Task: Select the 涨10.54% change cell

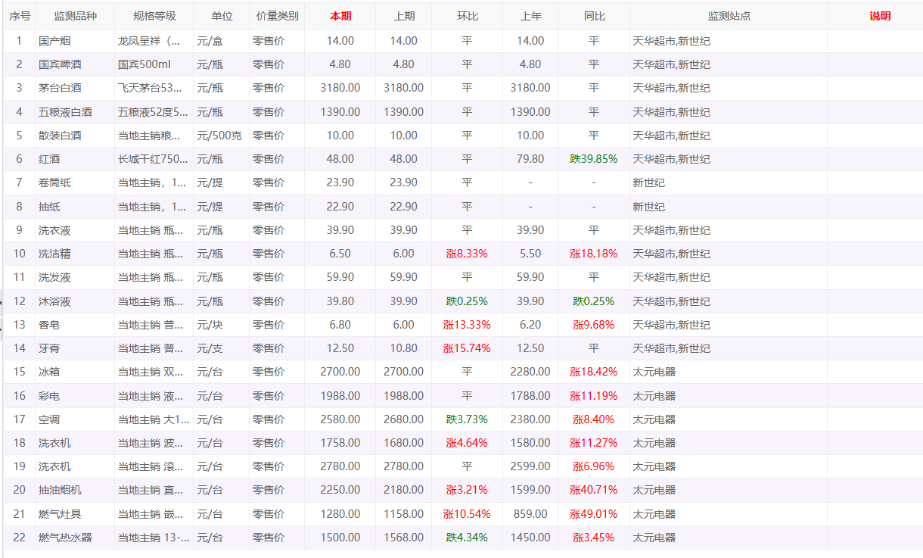Action: [x=468, y=514]
